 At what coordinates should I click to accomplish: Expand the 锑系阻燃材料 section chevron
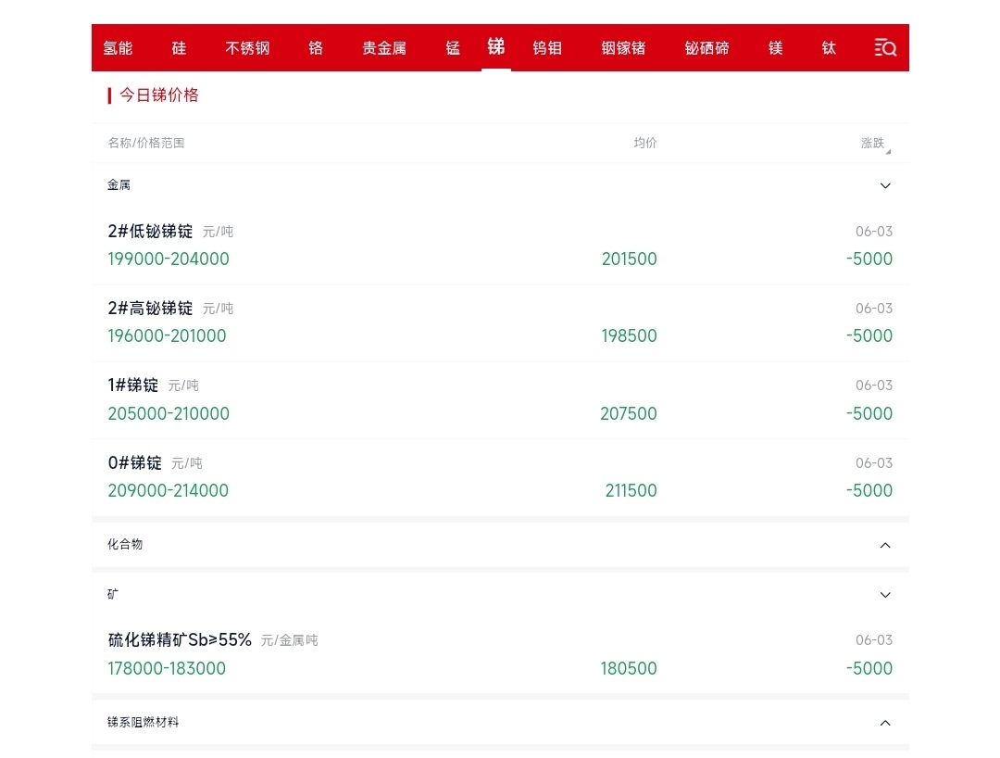point(885,723)
